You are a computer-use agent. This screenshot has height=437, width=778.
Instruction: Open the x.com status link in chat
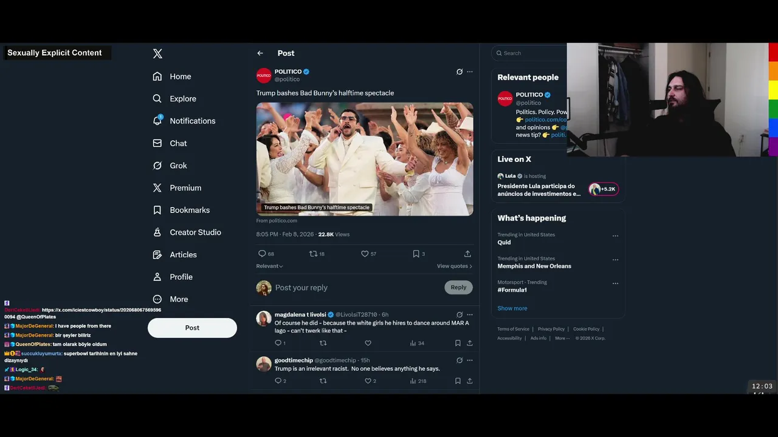point(83,313)
